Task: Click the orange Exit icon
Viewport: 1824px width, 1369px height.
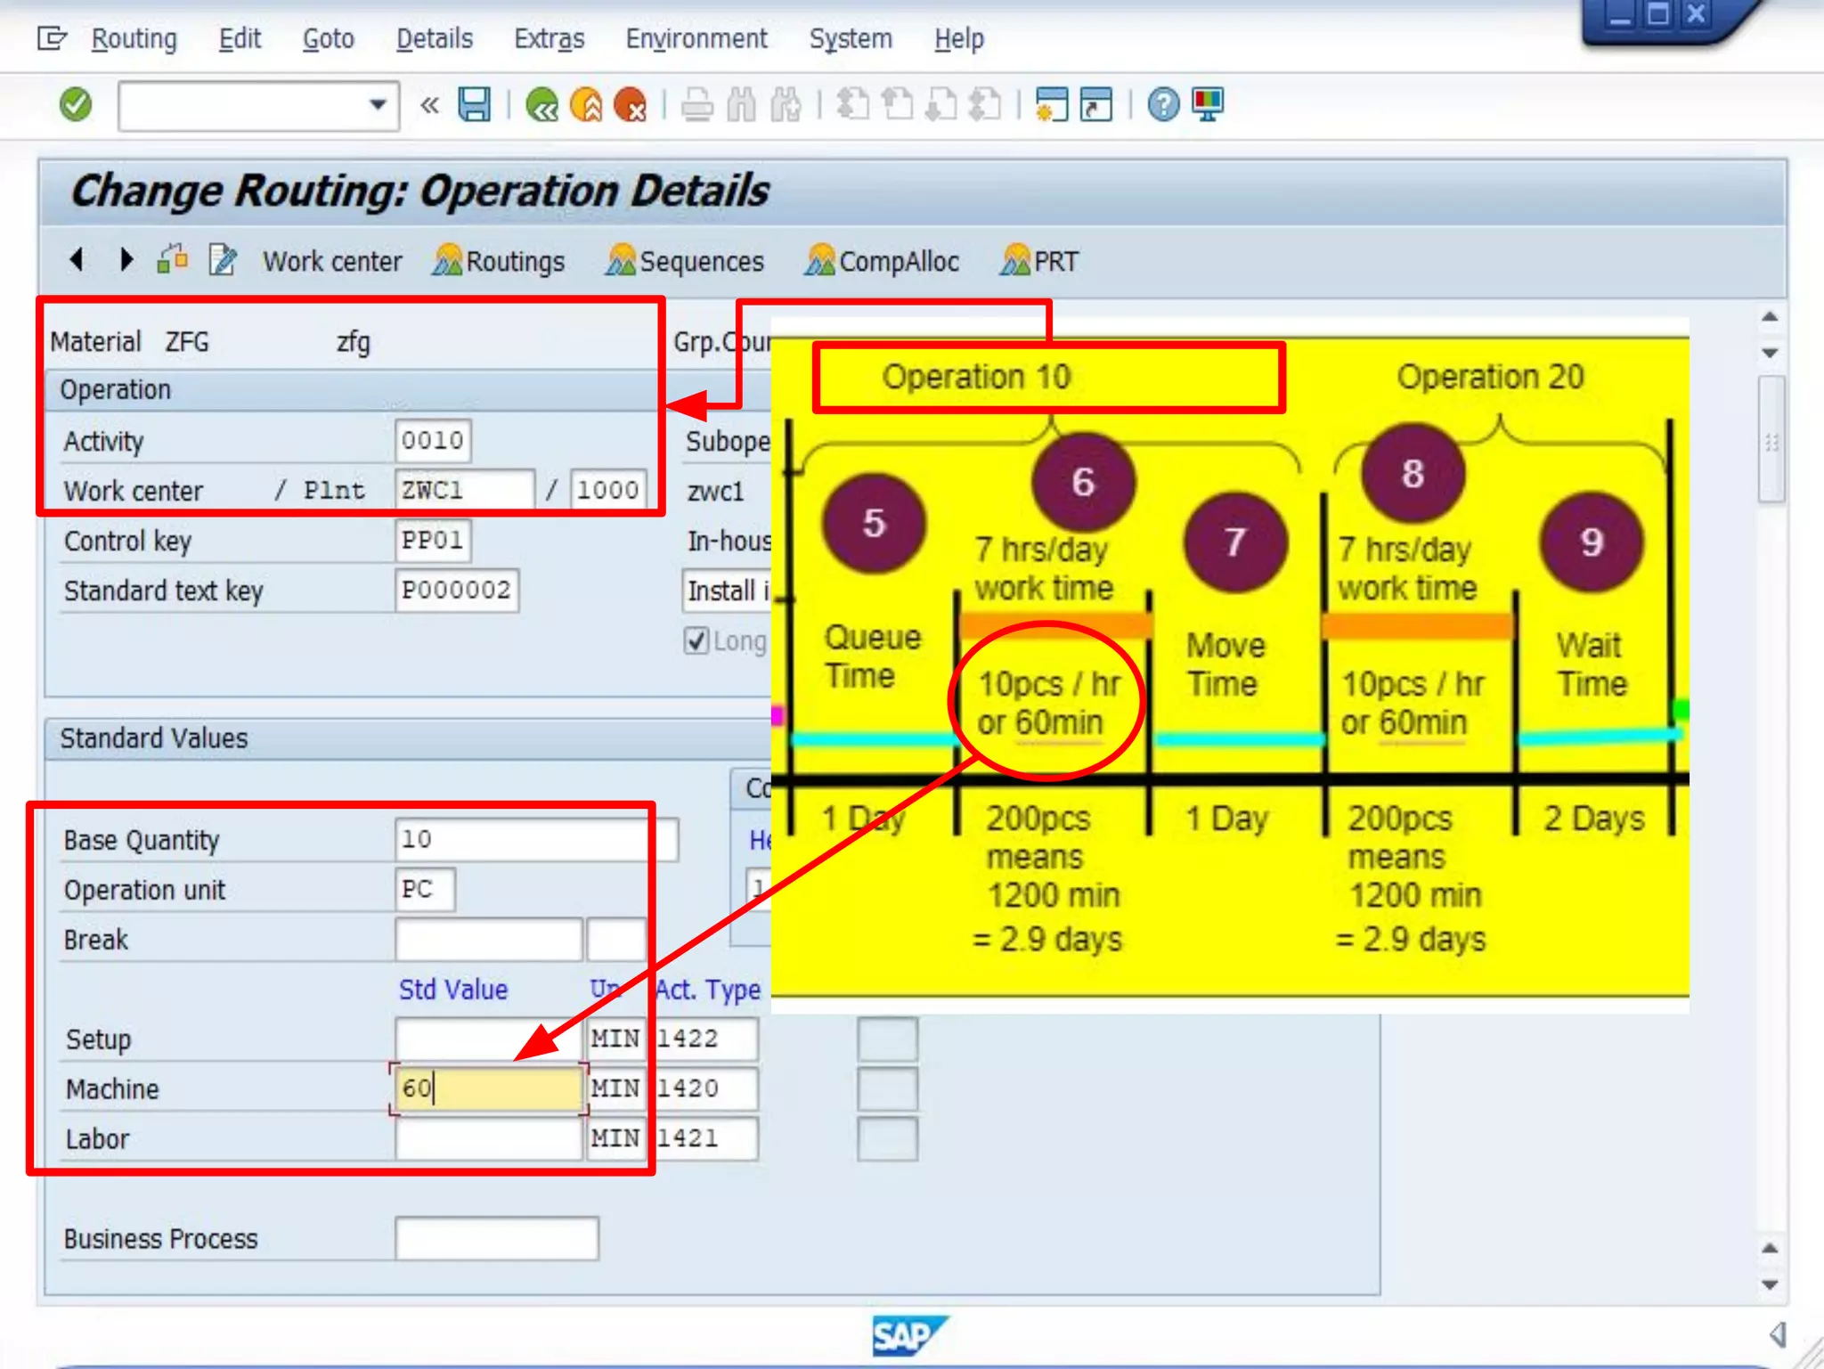Action: 586,105
